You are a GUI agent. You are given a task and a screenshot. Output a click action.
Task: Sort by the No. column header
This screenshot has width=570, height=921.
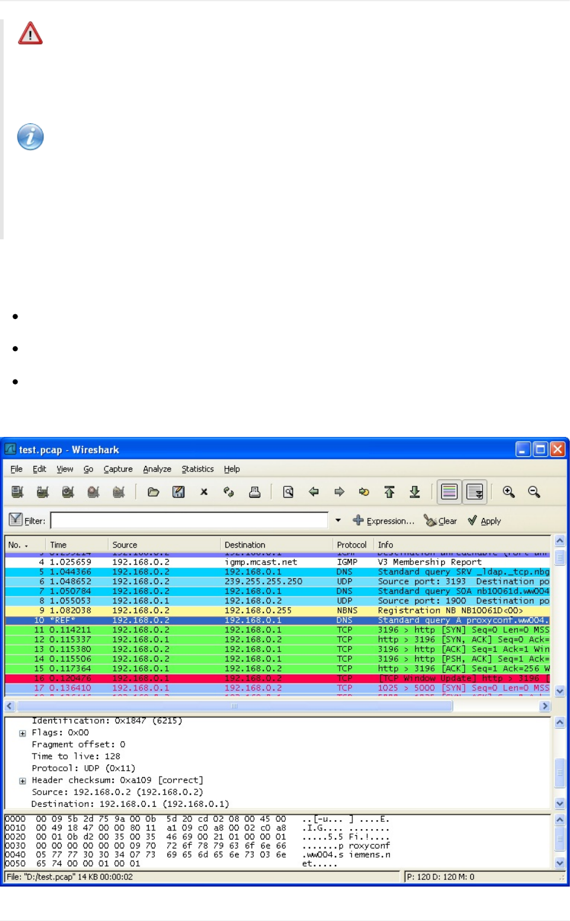(25, 545)
